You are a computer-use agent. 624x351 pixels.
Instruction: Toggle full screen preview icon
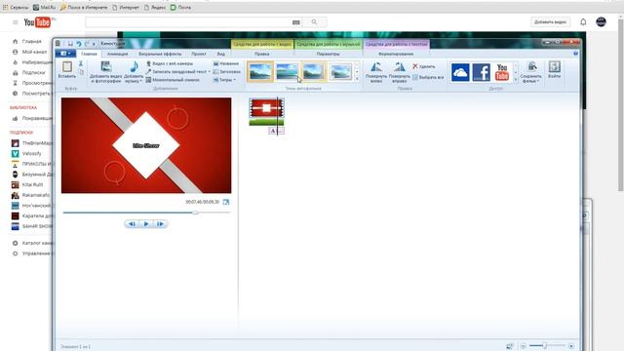[226, 202]
